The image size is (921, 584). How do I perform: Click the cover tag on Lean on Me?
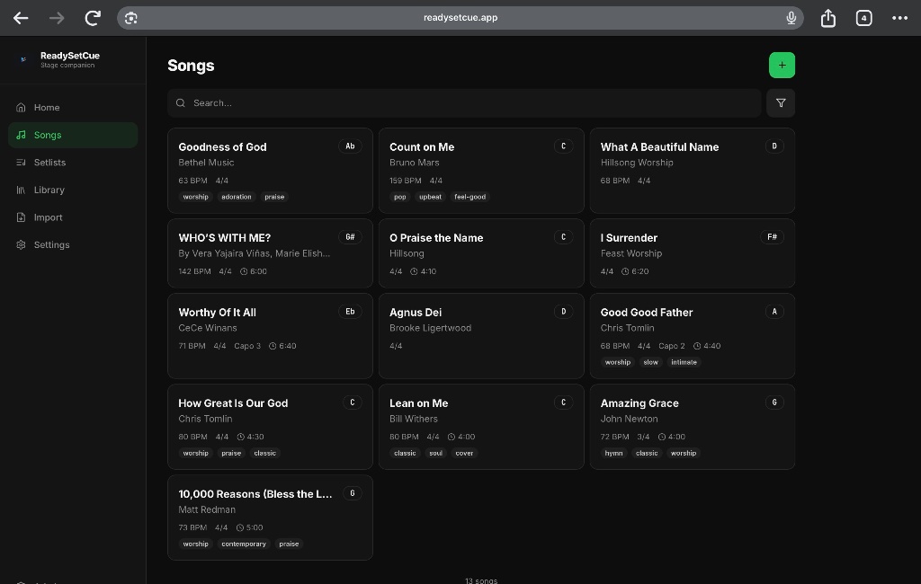pos(464,453)
